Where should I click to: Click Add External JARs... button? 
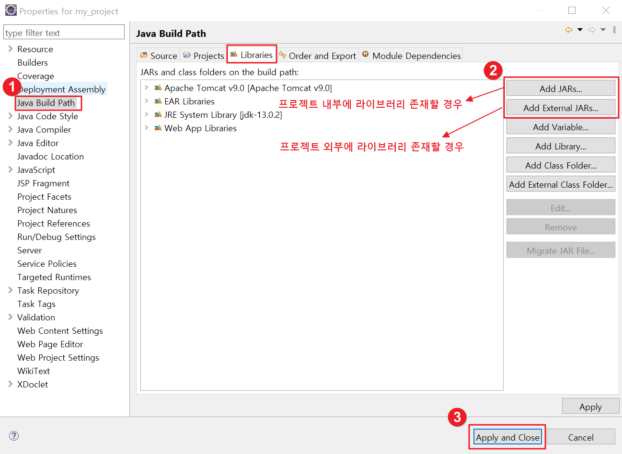tap(561, 108)
